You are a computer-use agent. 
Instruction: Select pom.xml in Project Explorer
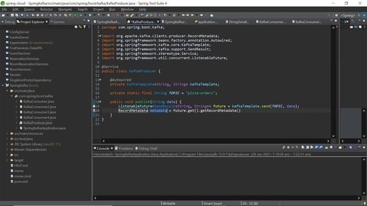pyautogui.click(x=21, y=181)
